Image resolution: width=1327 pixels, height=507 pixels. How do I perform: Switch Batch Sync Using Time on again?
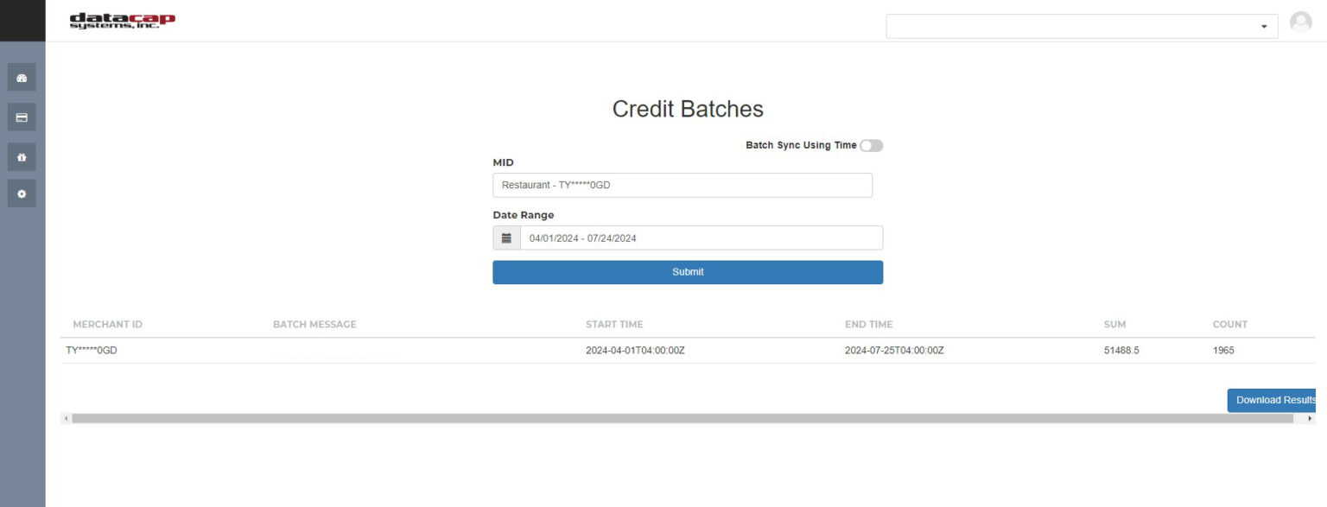[x=871, y=145]
